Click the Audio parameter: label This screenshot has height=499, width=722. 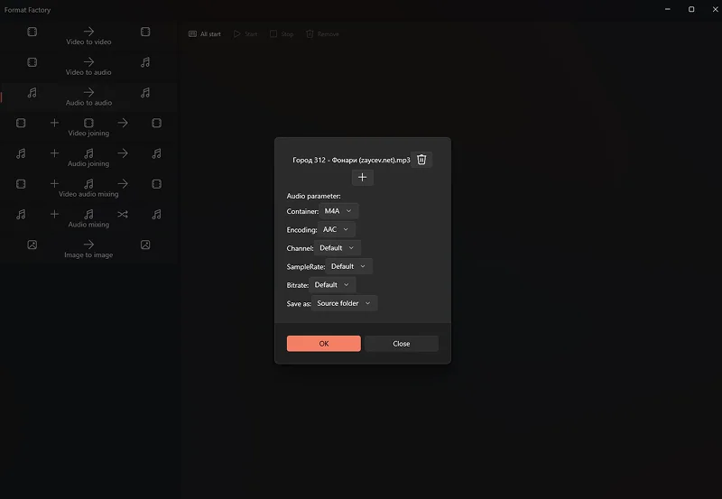[x=313, y=196]
